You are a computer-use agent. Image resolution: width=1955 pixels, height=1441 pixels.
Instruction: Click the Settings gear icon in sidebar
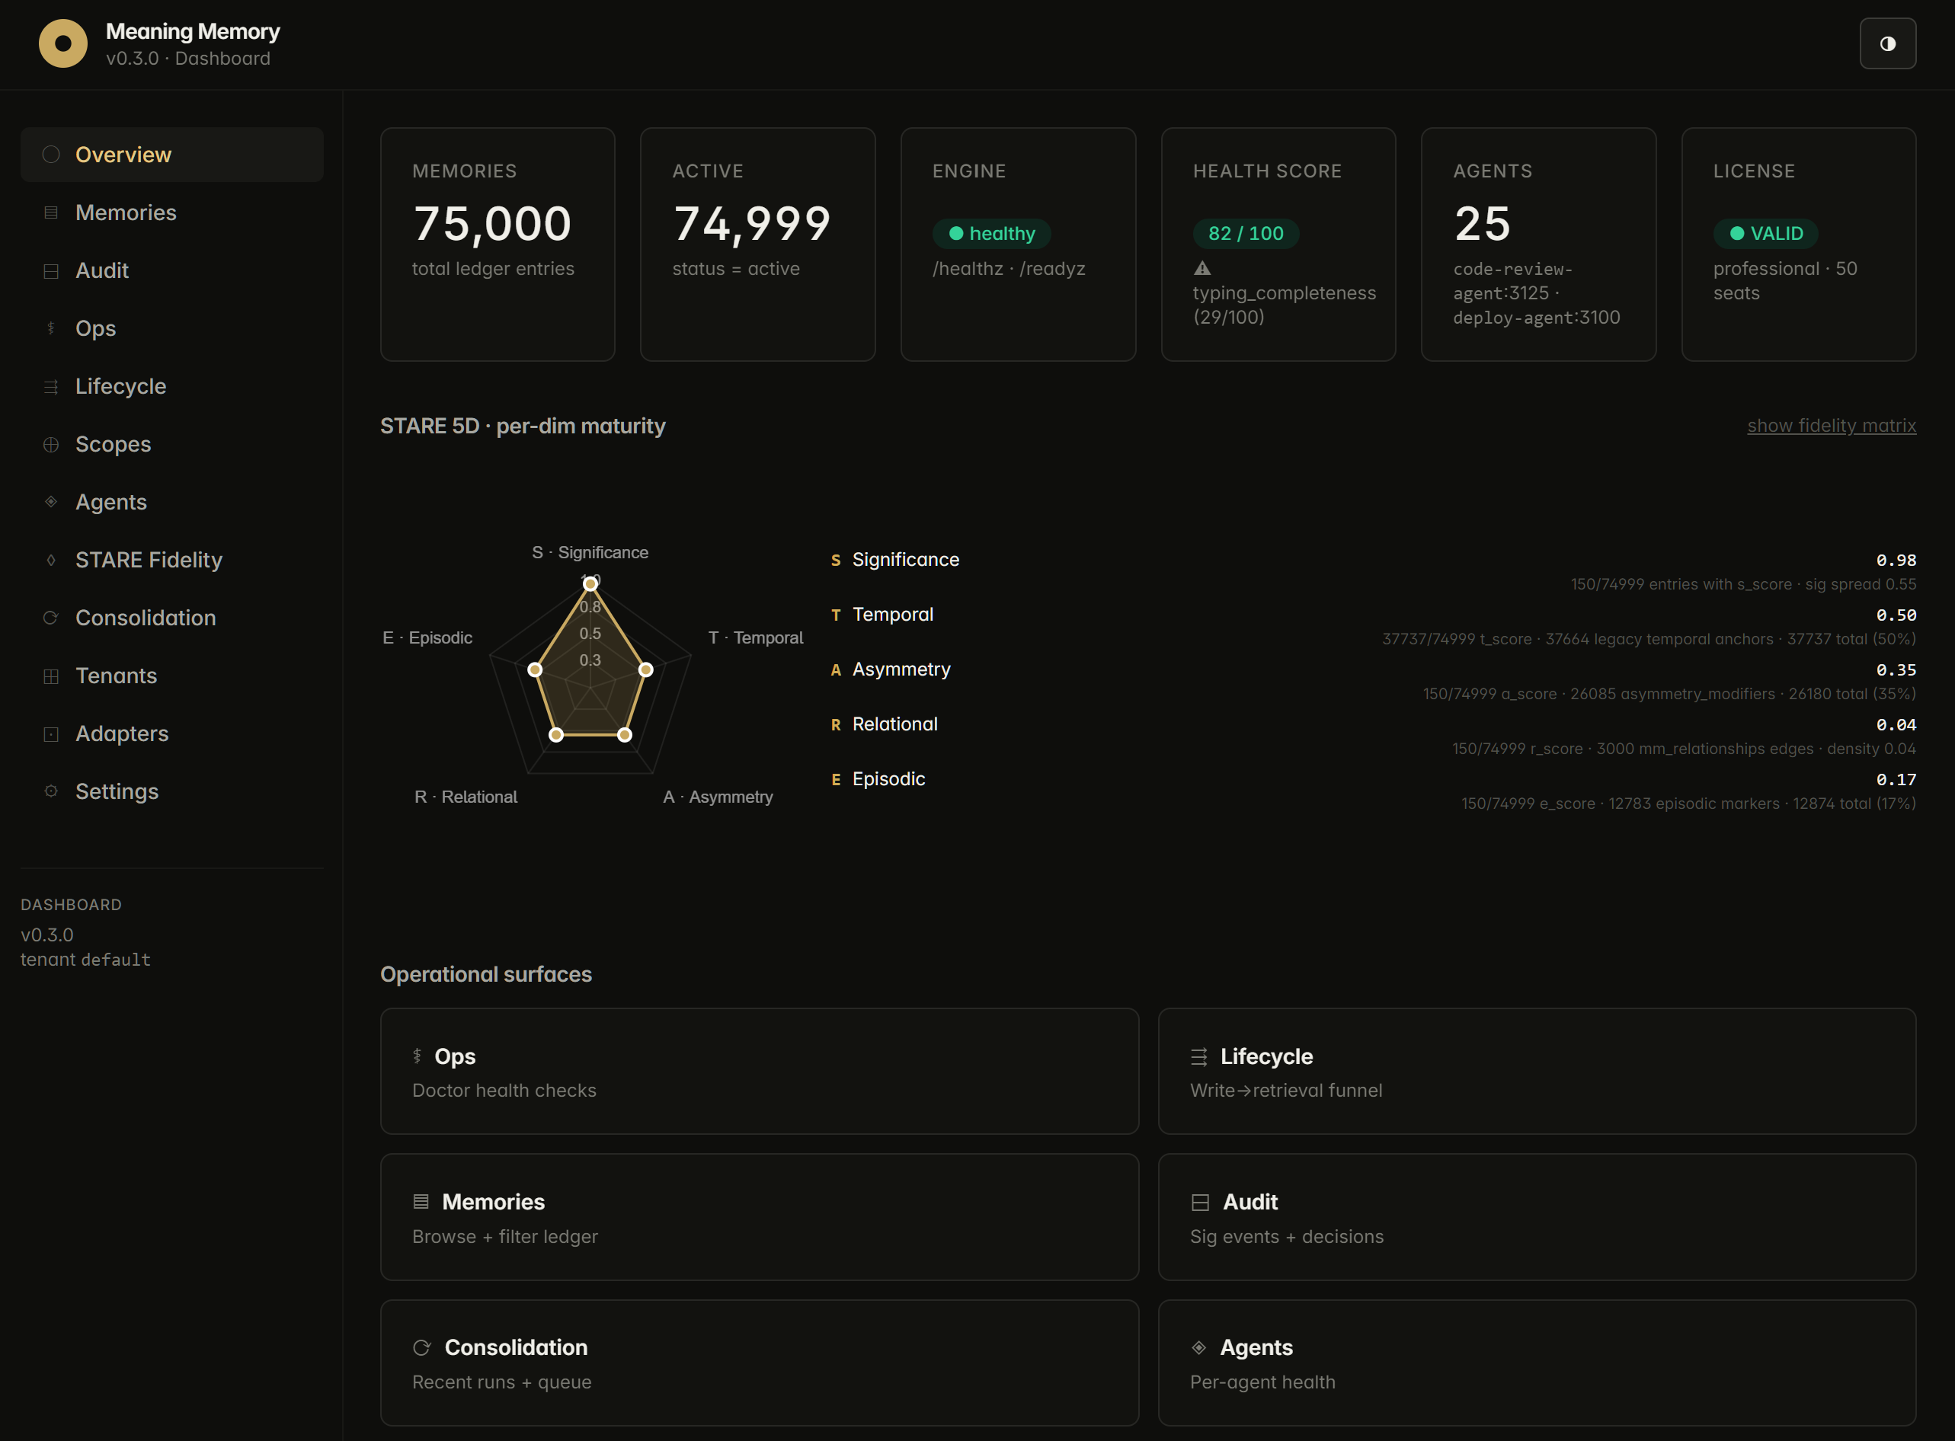pos(50,791)
